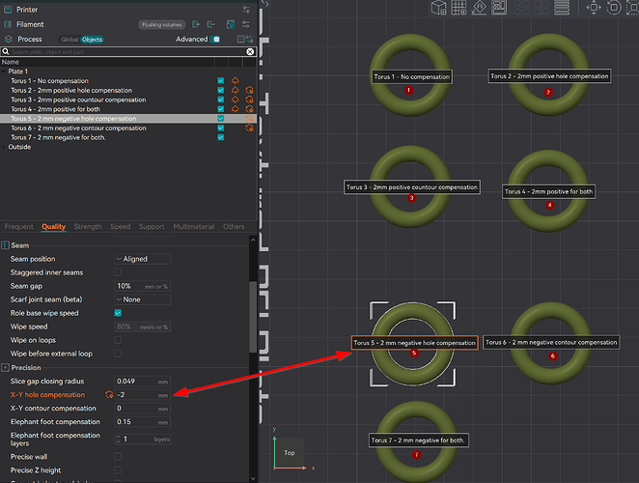Expand the Outside tree node

[4, 147]
